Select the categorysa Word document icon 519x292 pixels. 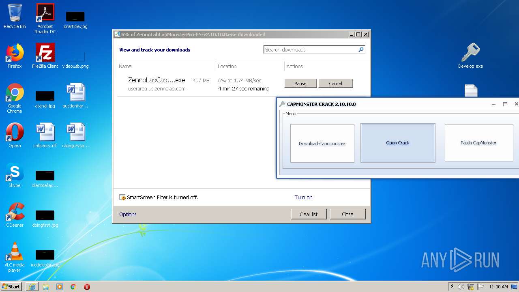tap(75, 135)
